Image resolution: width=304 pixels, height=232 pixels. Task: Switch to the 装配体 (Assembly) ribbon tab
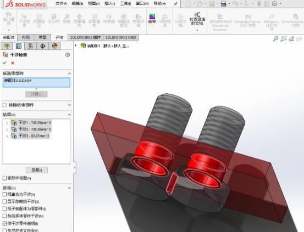pyautogui.click(x=9, y=37)
